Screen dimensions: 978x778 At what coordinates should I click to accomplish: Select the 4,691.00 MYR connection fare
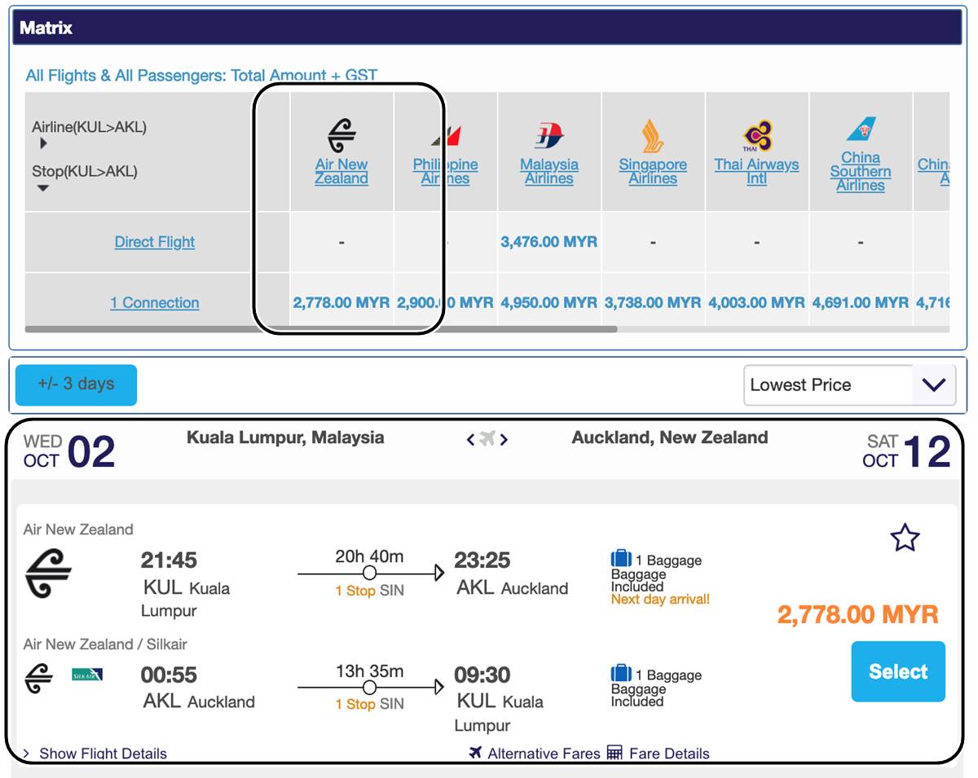click(861, 302)
